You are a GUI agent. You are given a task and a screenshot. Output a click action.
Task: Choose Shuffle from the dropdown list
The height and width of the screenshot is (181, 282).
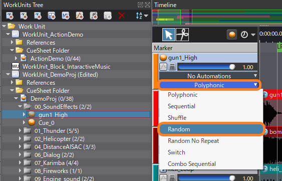[x=211, y=118]
